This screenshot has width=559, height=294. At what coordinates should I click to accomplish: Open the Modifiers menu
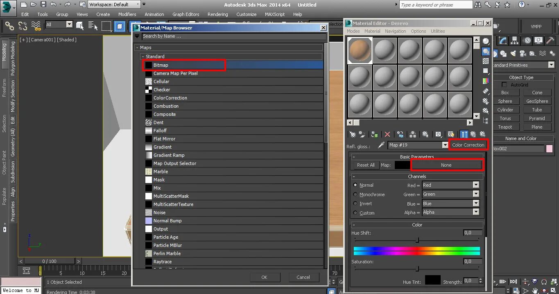click(x=127, y=14)
